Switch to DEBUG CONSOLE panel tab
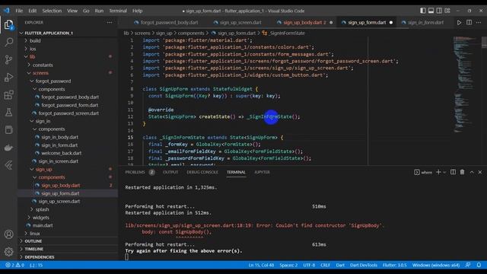The width and height of the screenshot is (487, 274). coord(202,172)
